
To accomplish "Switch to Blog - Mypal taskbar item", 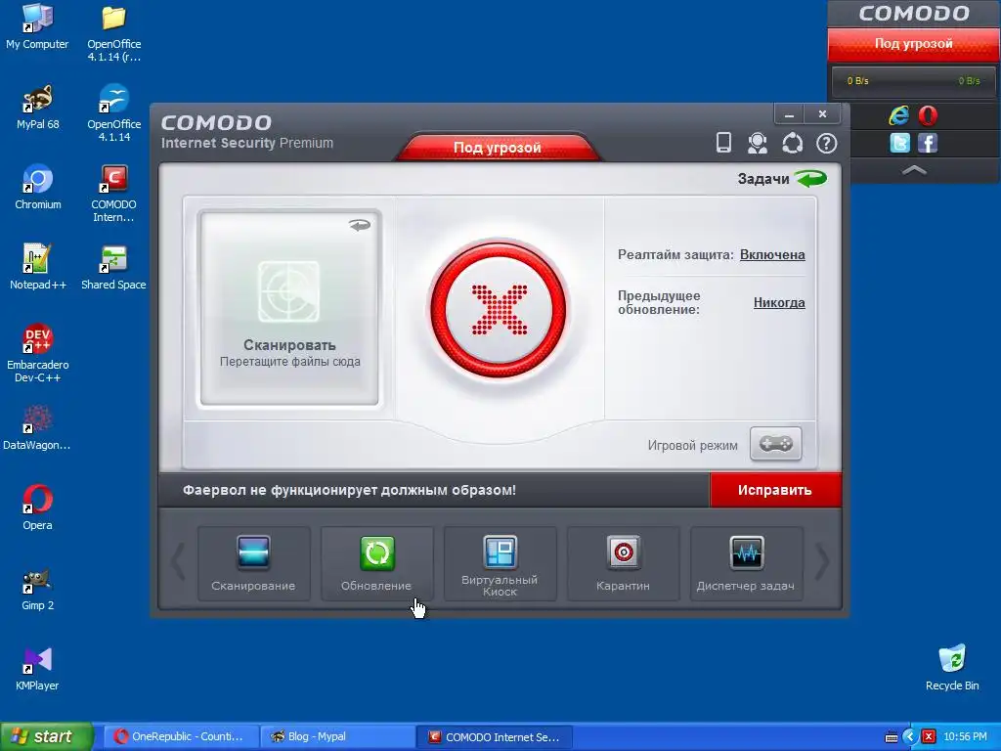I will tap(337, 737).
